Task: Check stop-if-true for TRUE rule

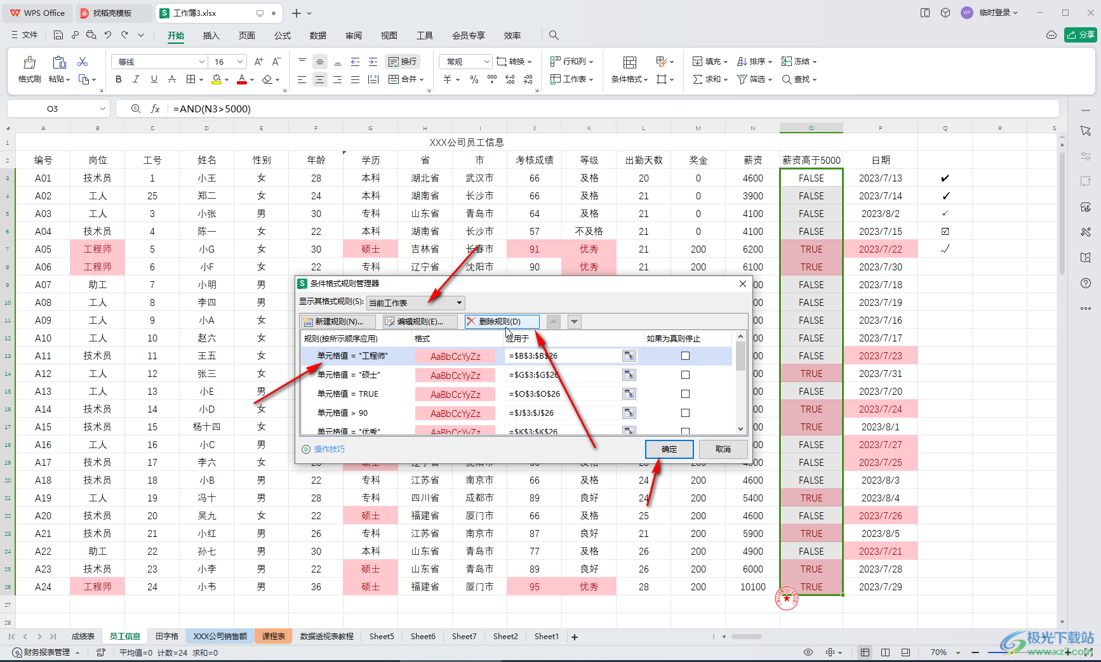Action: [x=685, y=394]
